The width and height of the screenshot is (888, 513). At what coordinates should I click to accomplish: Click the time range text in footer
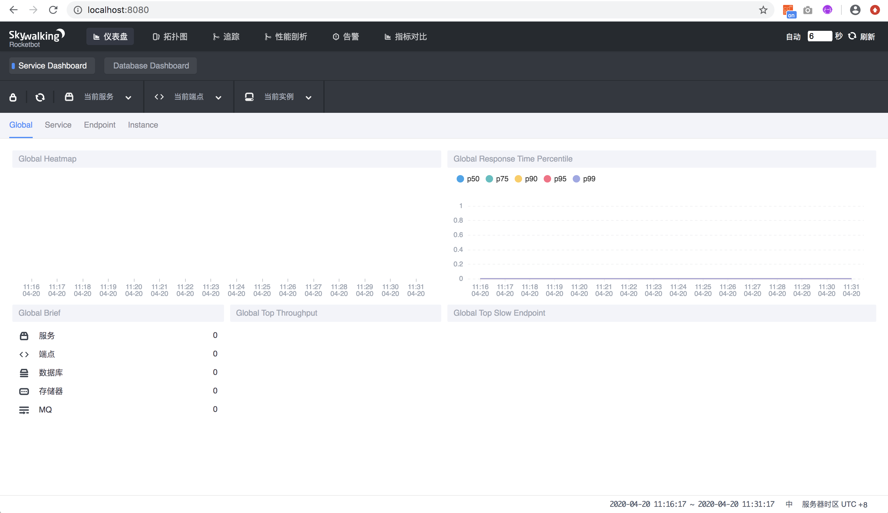pos(692,504)
